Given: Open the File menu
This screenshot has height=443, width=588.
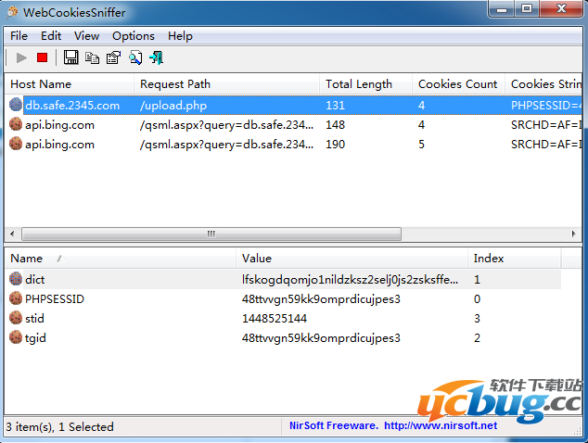Looking at the screenshot, I should (19, 36).
